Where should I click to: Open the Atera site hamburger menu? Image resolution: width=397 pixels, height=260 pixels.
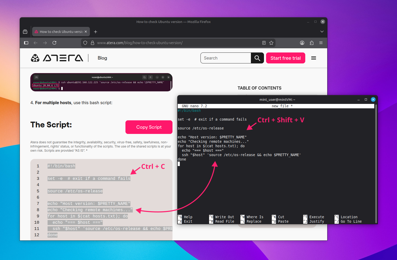click(x=314, y=58)
